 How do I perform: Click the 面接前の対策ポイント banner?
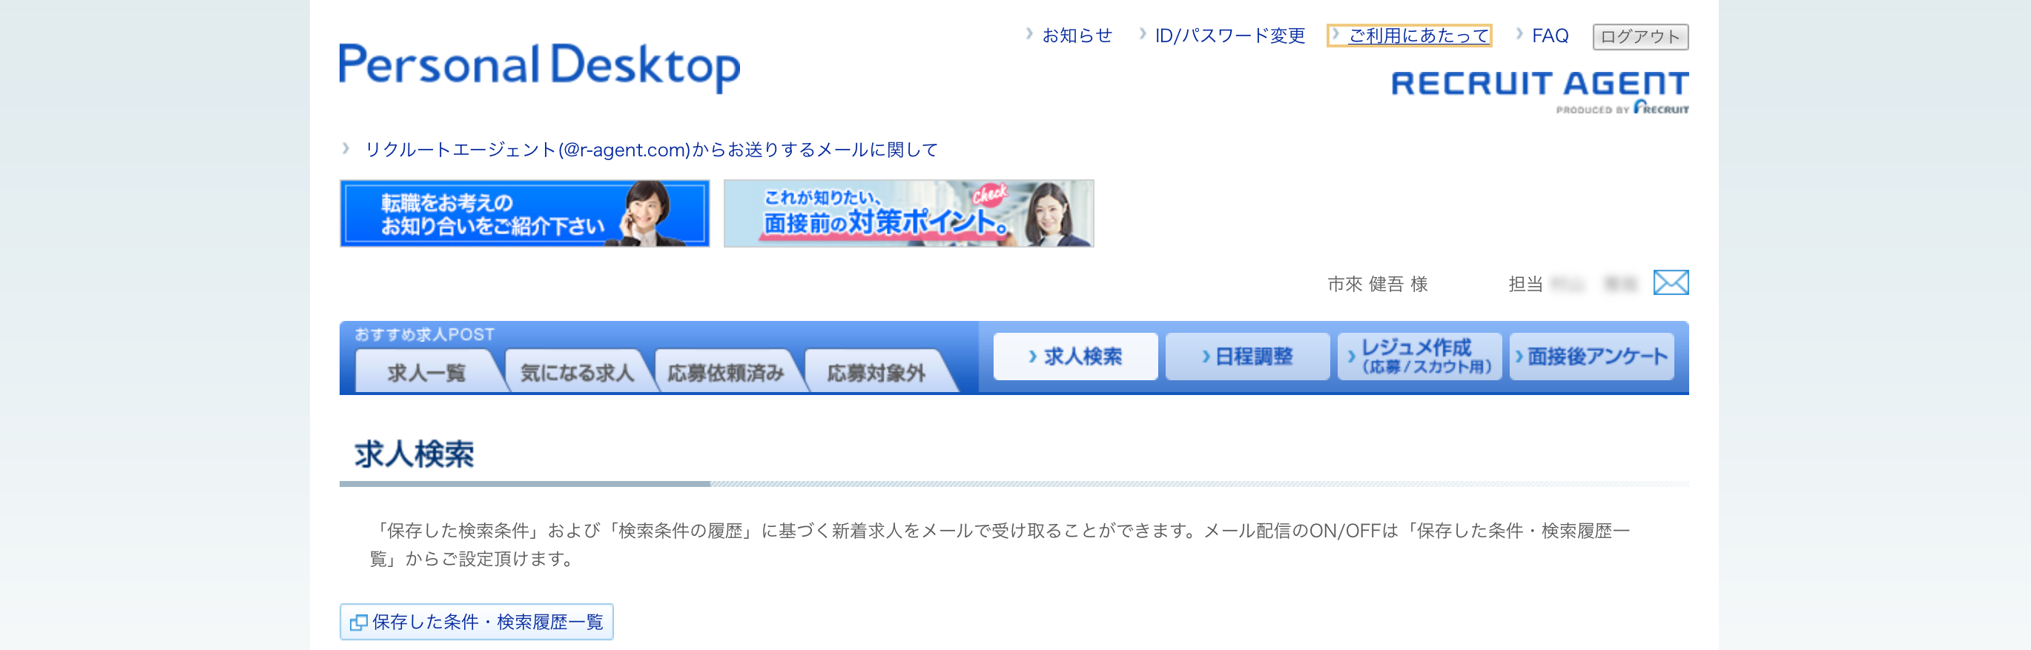(908, 213)
